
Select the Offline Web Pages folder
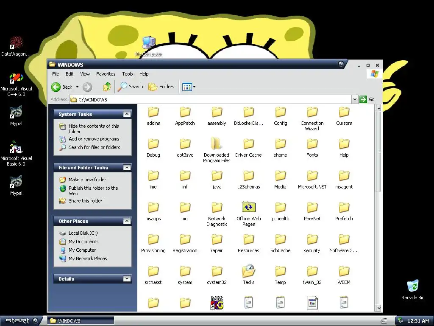[x=248, y=214]
